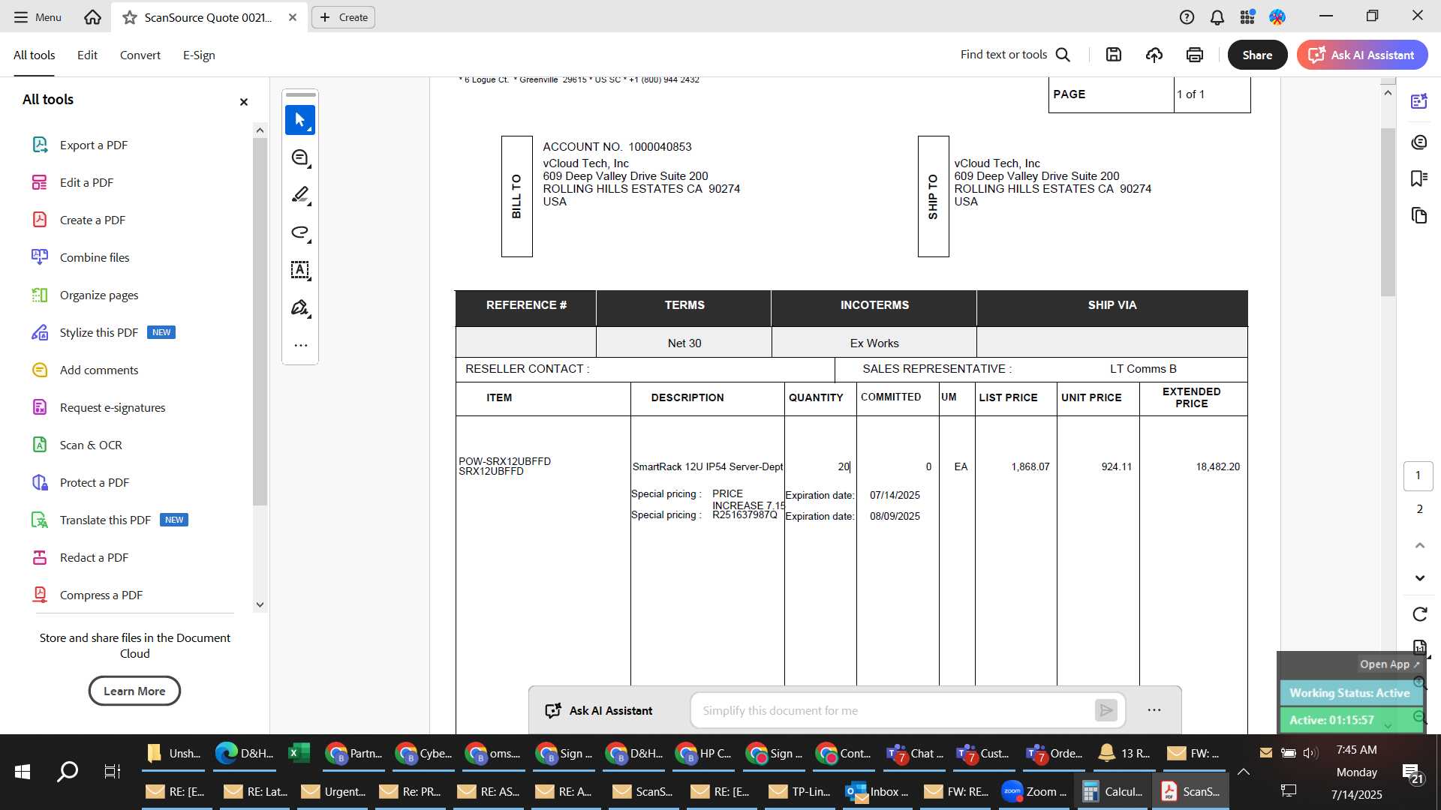Open the Menu

coord(38,17)
